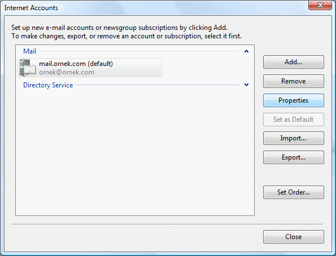
Task: Click the divider line beside the Mail header
Action: pos(139,51)
